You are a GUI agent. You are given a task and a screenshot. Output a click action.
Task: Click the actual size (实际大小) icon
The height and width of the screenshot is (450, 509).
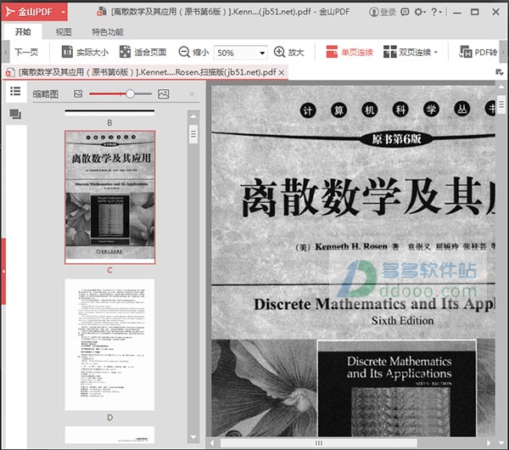[67, 52]
